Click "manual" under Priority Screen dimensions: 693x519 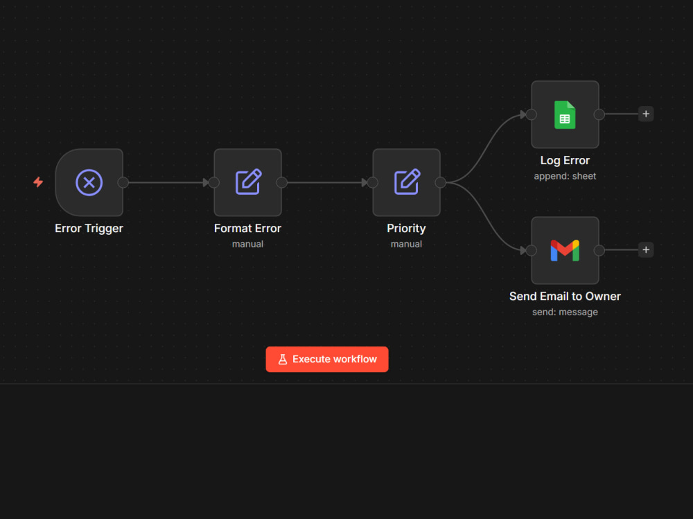pos(406,244)
